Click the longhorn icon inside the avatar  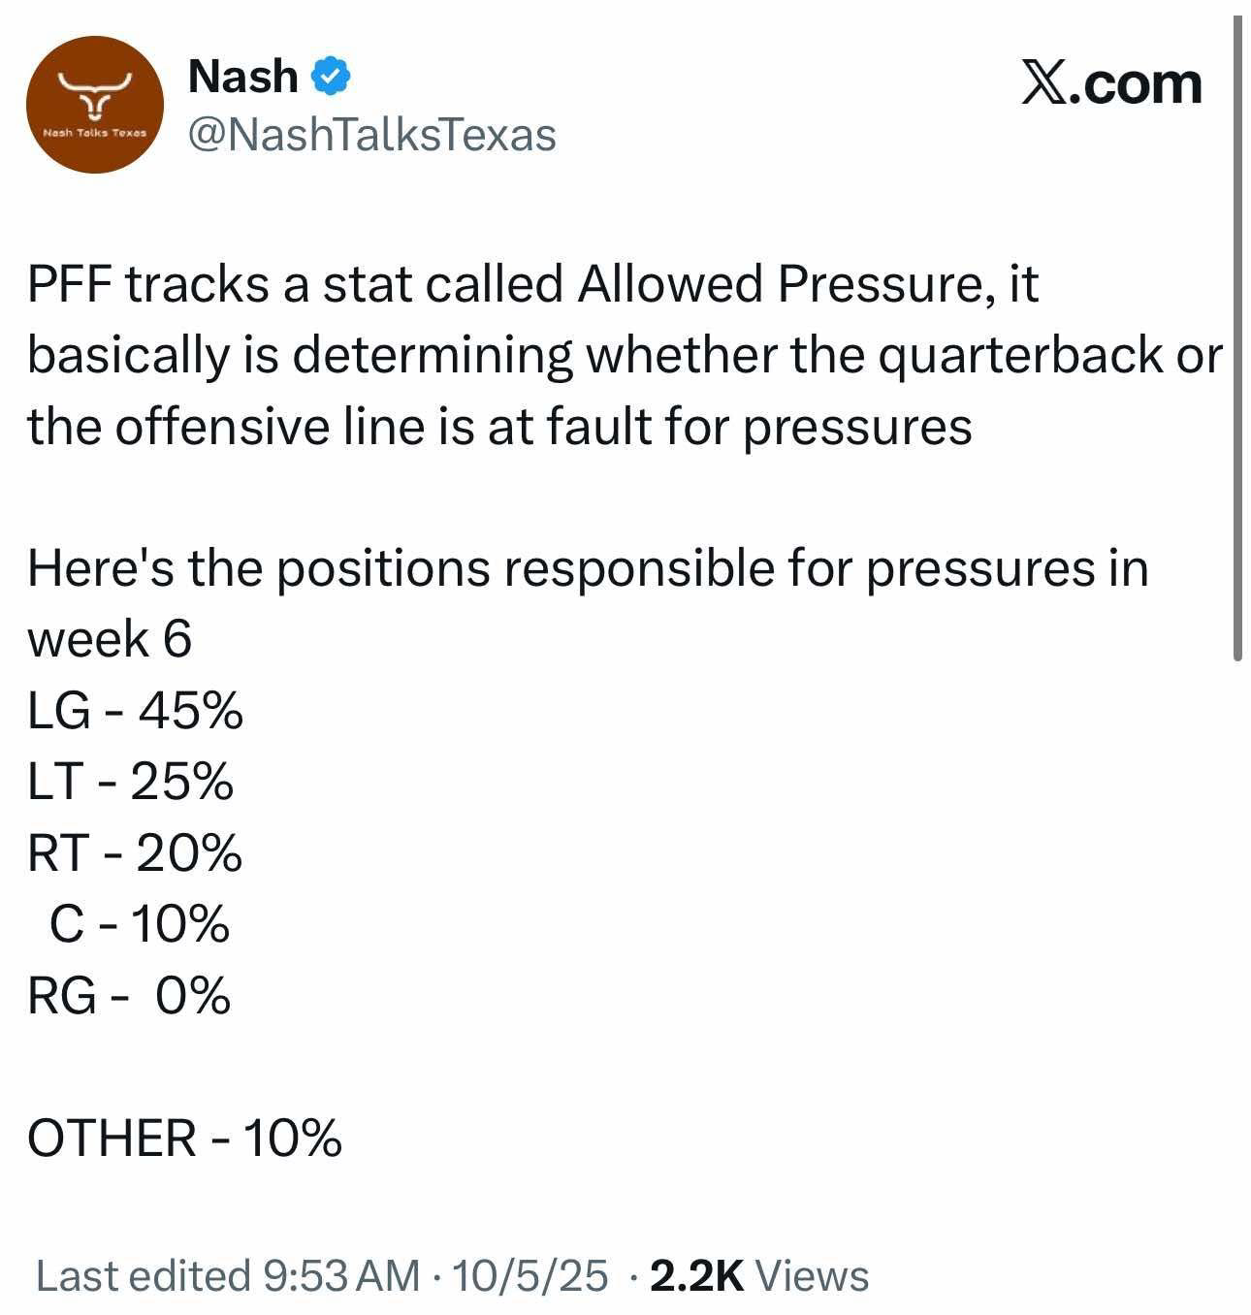tap(94, 93)
